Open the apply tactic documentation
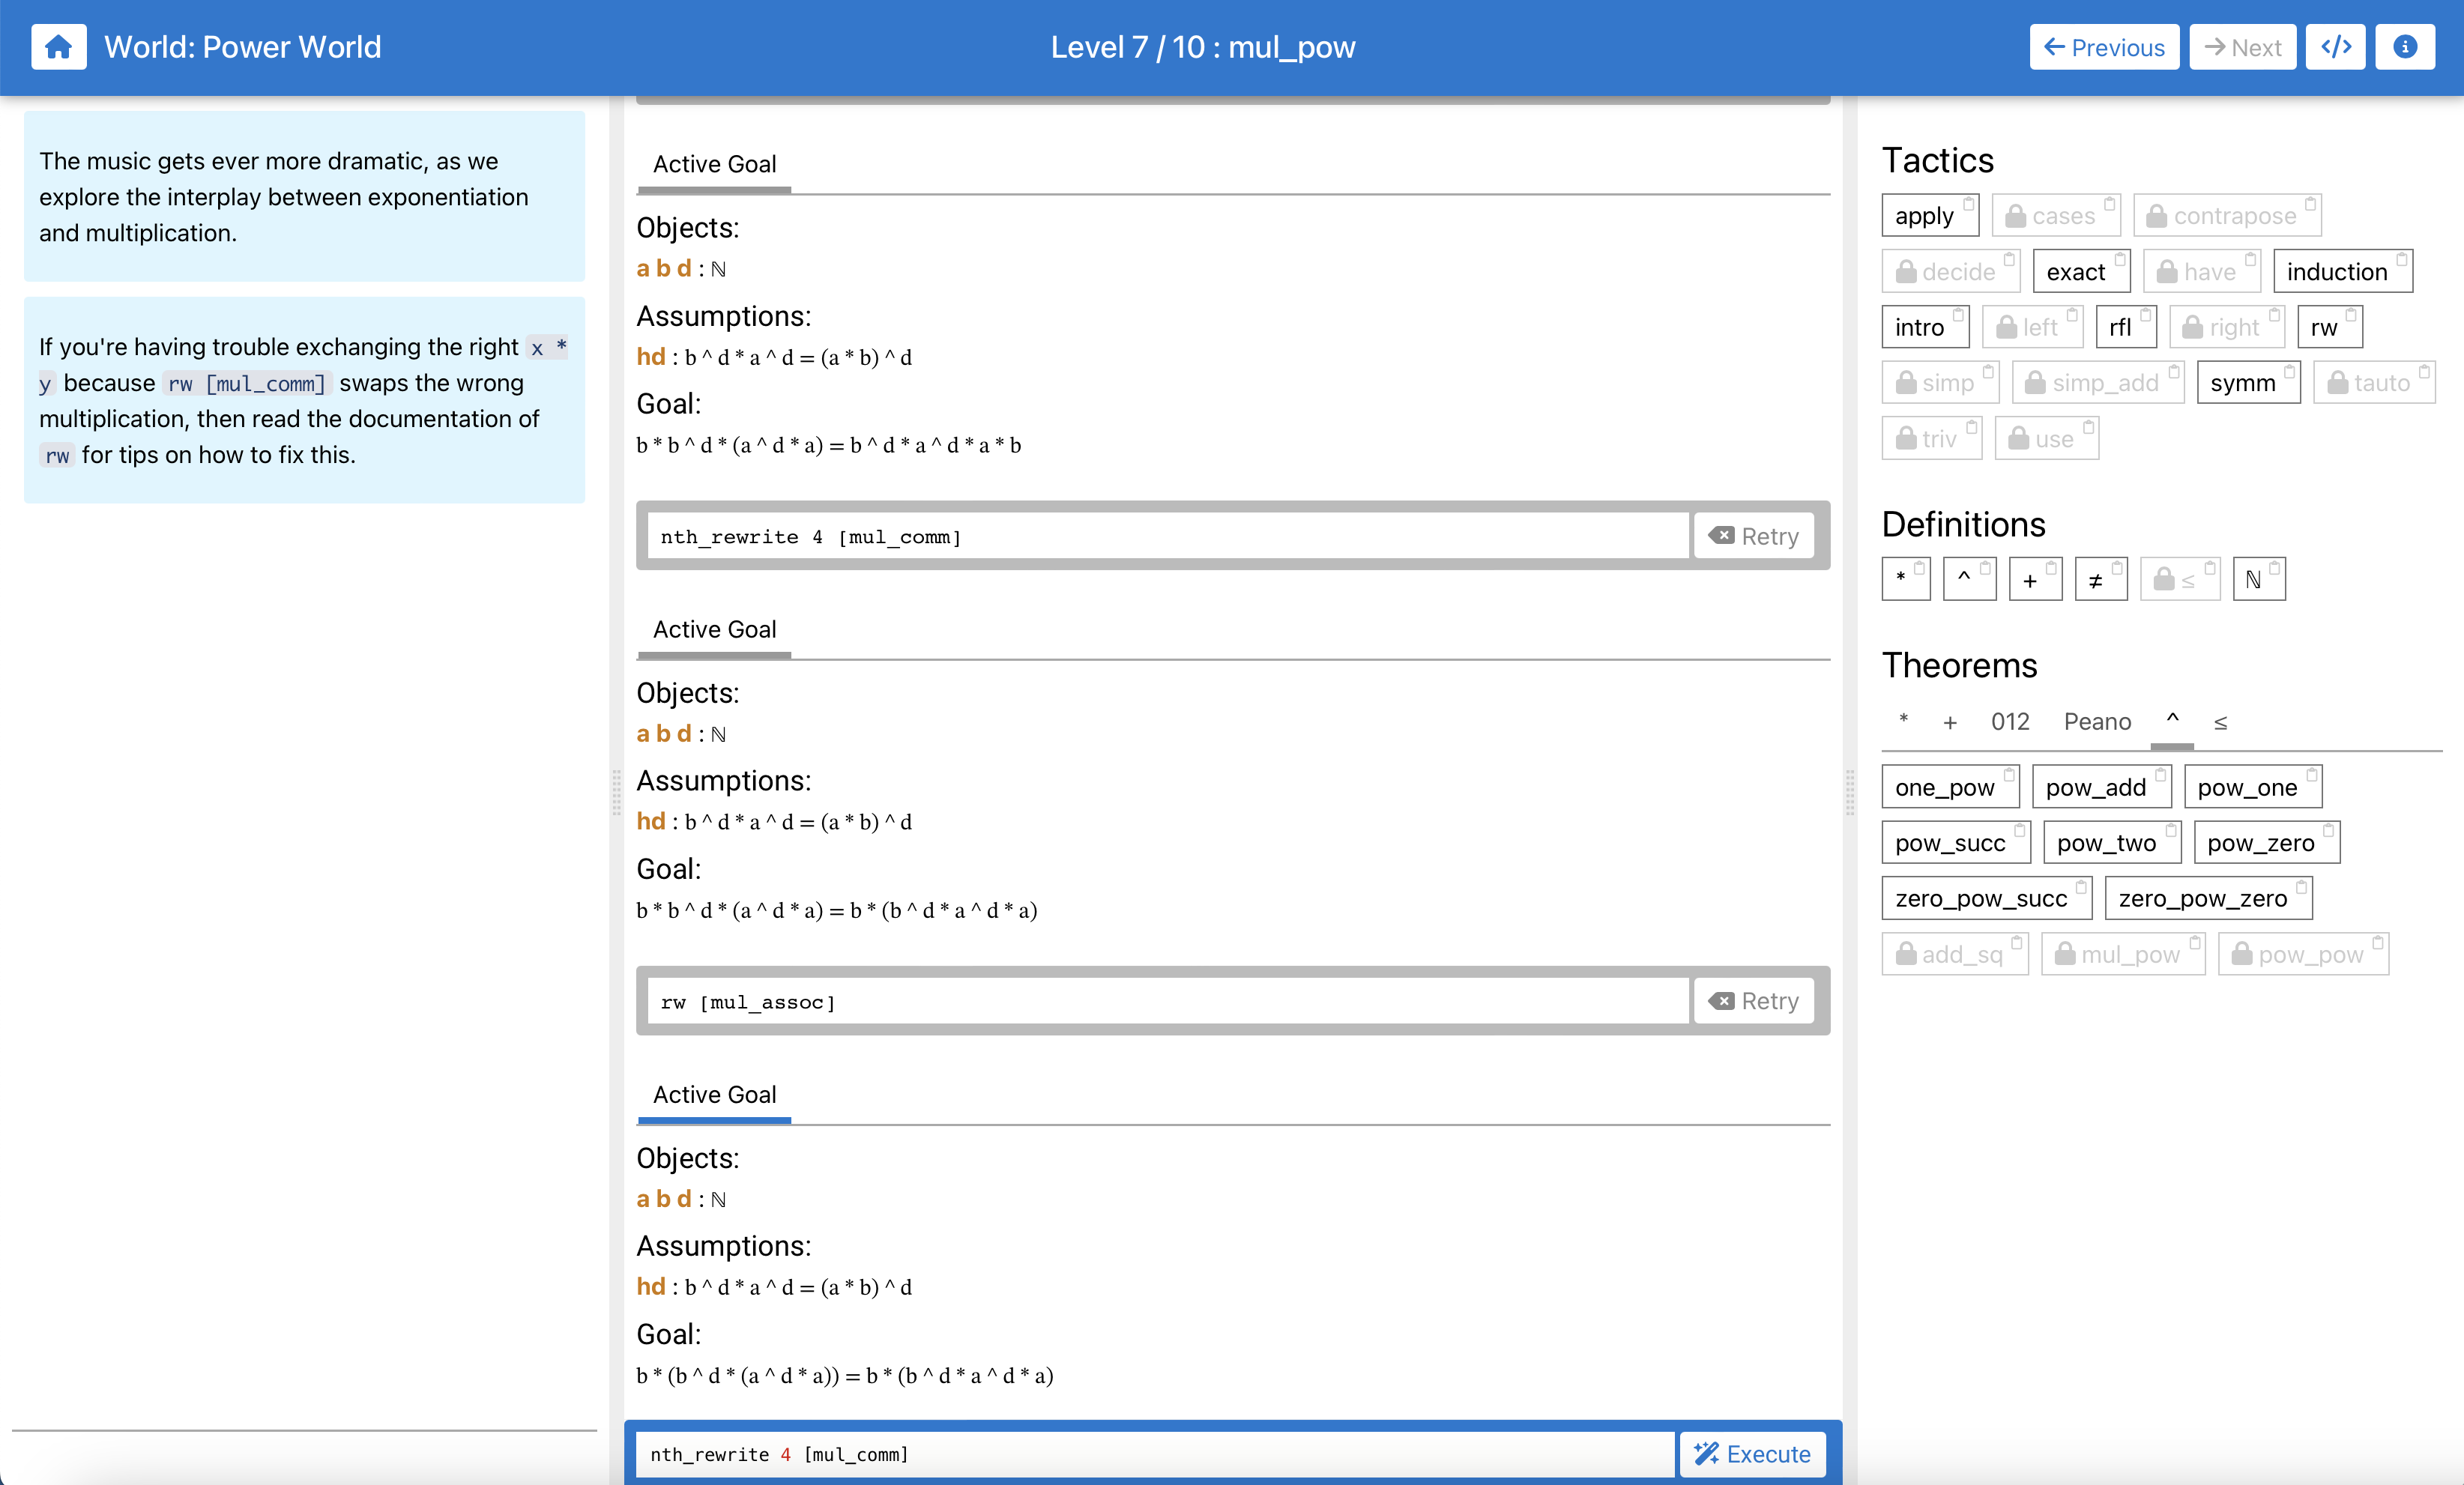 [1929, 216]
